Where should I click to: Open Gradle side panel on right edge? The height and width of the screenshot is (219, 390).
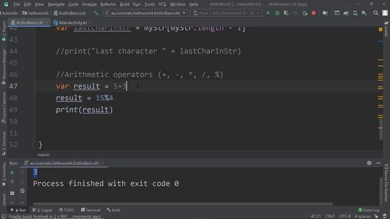pyautogui.click(x=386, y=29)
